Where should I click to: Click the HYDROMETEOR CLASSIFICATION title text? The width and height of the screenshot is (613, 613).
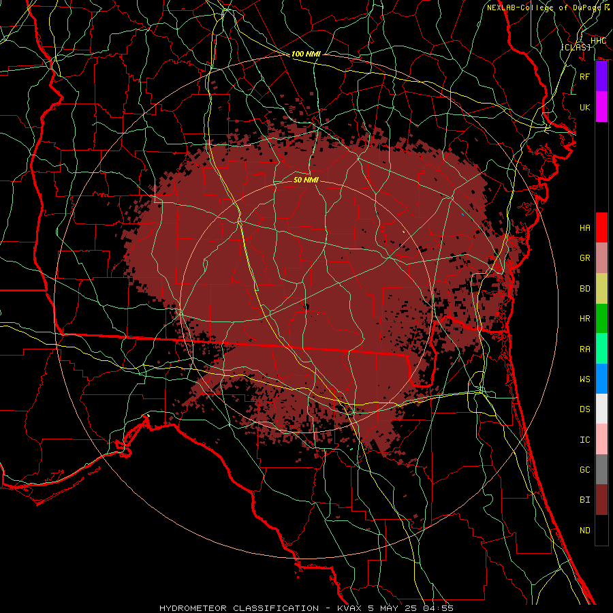pyautogui.click(x=239, y=608)
